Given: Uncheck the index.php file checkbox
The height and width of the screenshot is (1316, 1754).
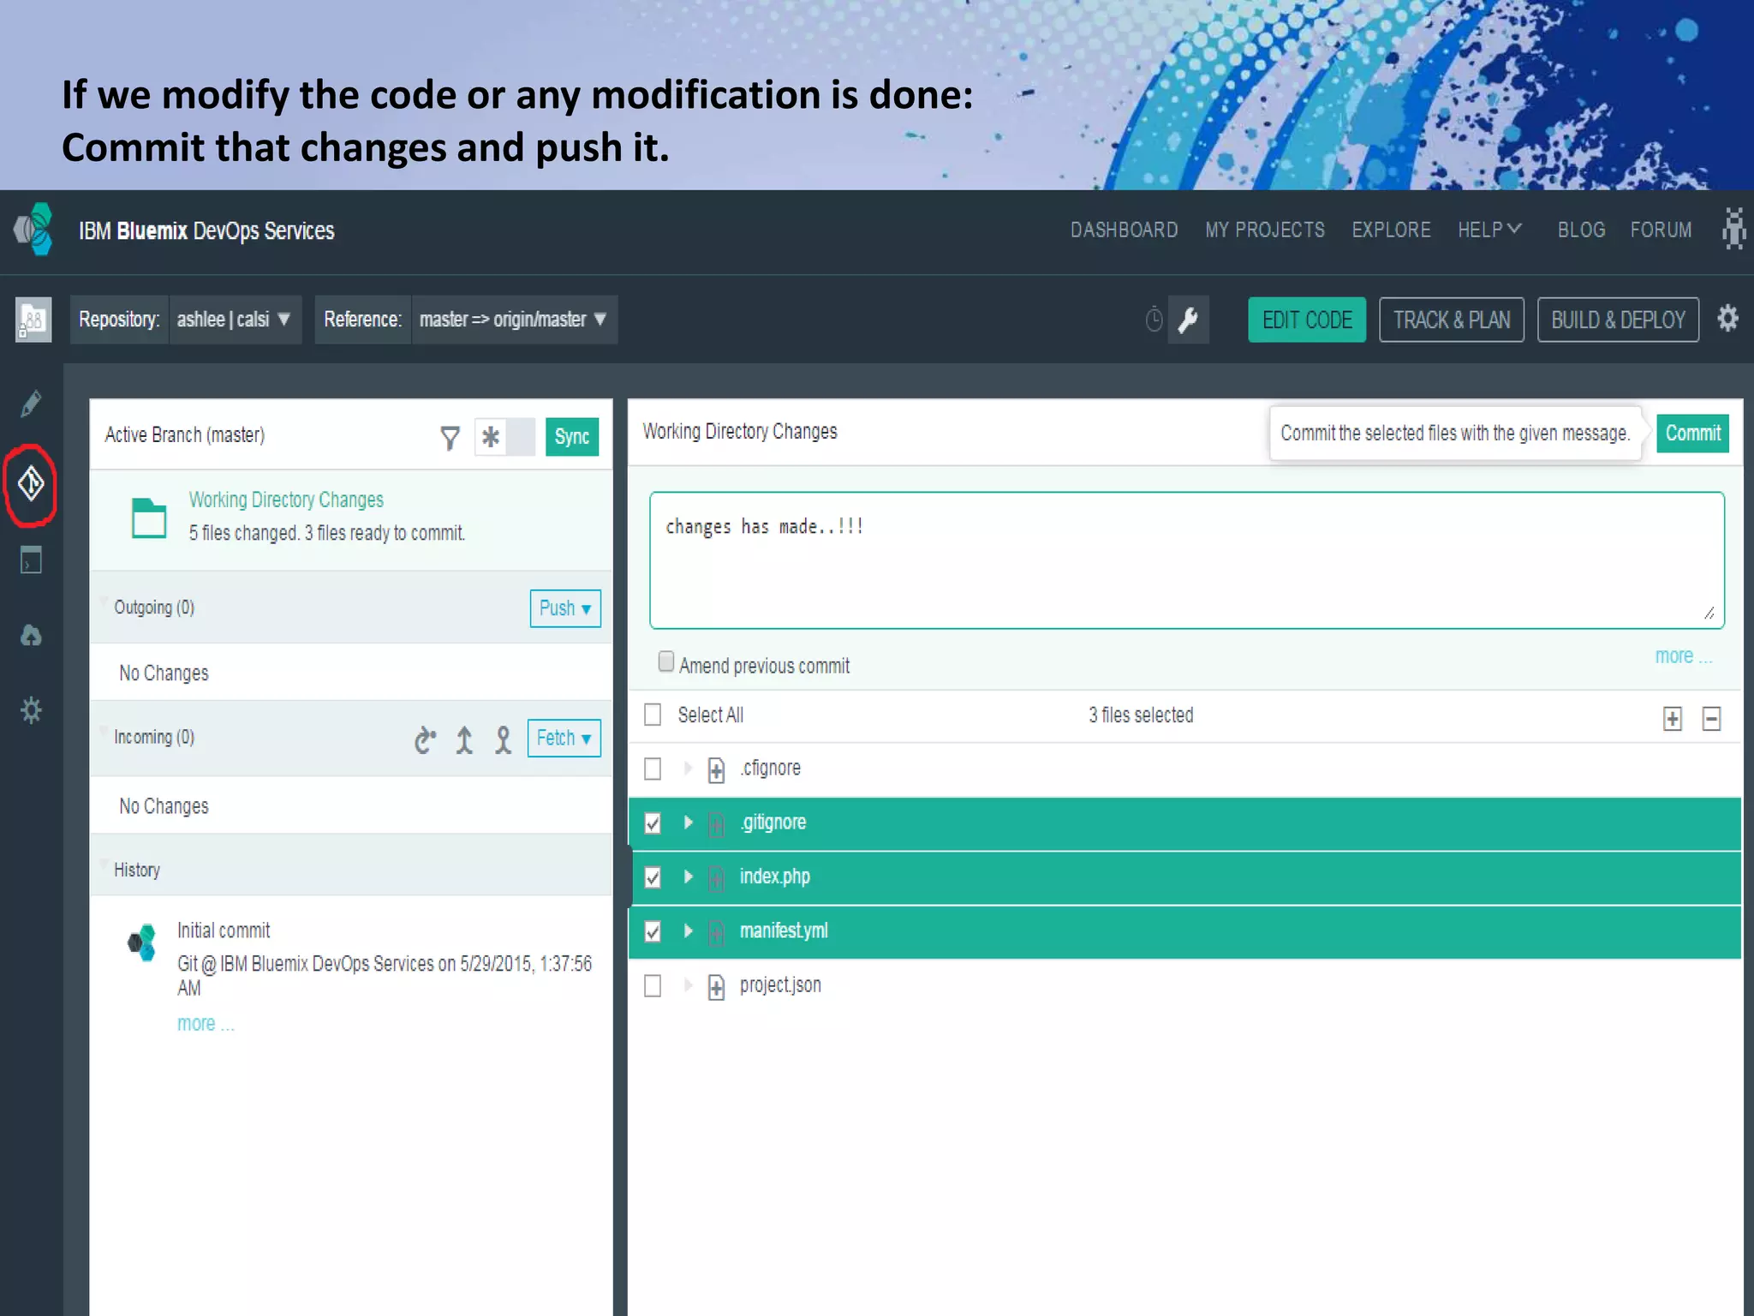Looking at the screenshot, I should (x=653, y=877).
